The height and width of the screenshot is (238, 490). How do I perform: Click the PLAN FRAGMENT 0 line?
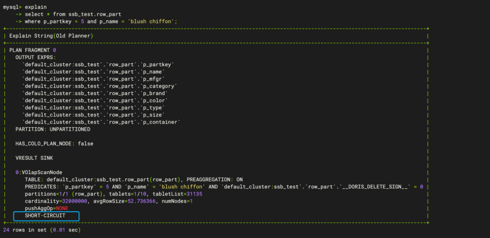click(33, 50)
